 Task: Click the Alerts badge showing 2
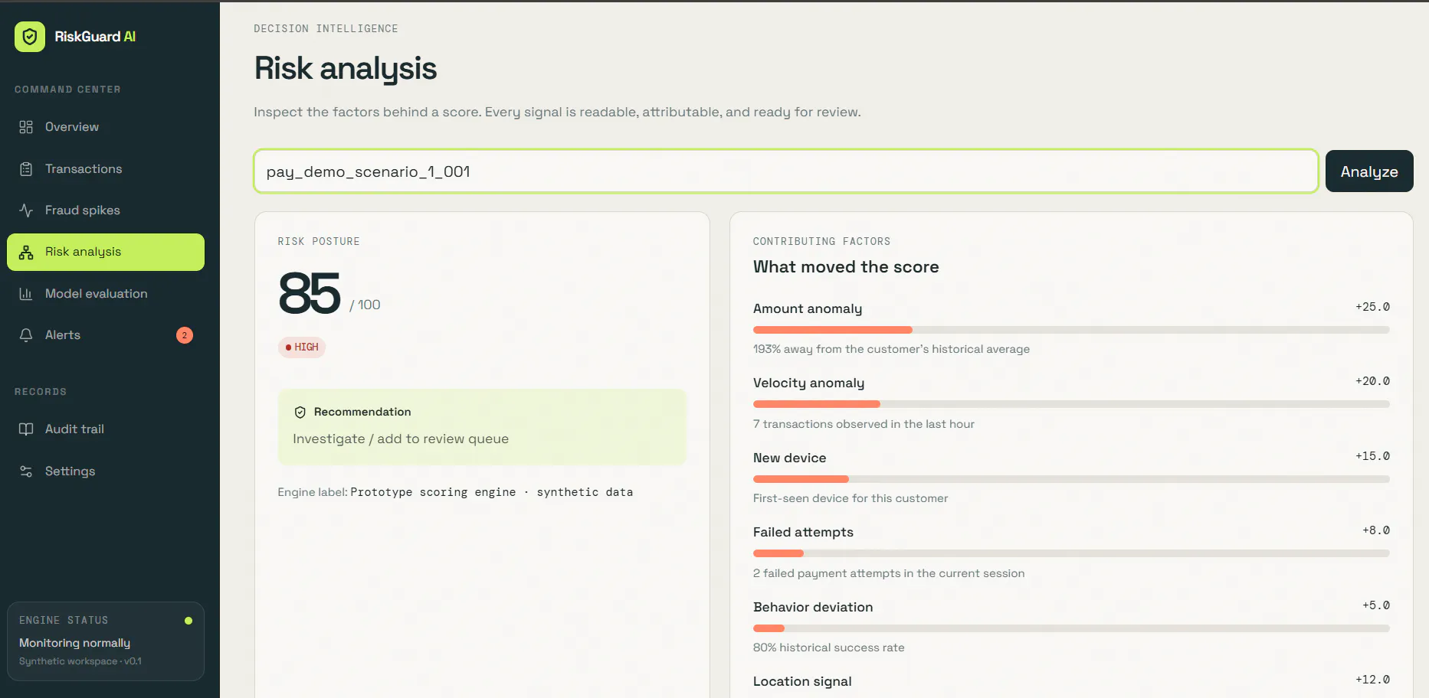click(185, 335)
